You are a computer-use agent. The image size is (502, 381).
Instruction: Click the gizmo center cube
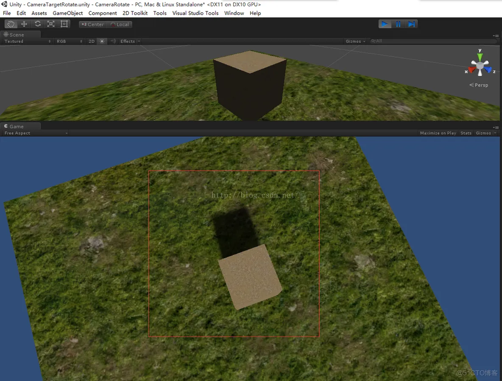coord(480,65)
